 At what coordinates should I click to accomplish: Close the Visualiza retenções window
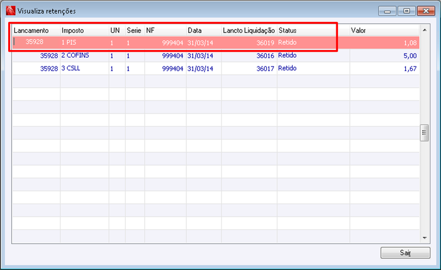click(x=426, y=11)
